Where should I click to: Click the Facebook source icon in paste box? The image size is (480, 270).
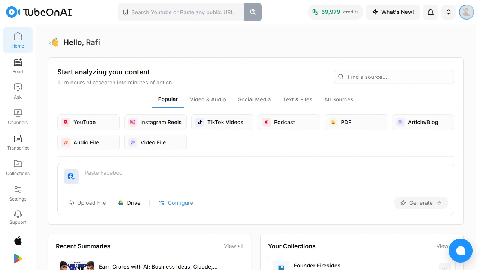(71, 176)
